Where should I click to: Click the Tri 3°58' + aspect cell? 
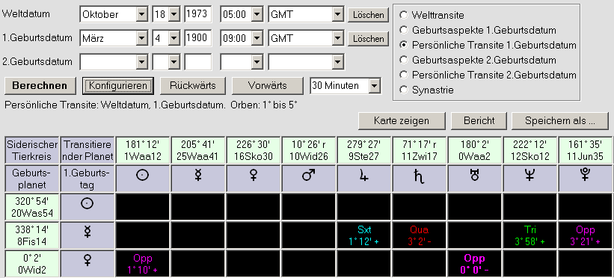click(x=529, y=235)
